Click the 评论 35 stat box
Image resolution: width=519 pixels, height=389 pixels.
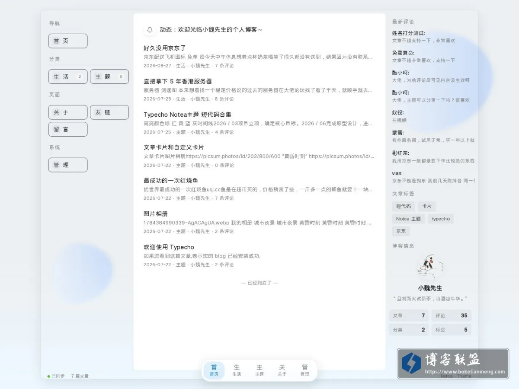tap(452, 316)
